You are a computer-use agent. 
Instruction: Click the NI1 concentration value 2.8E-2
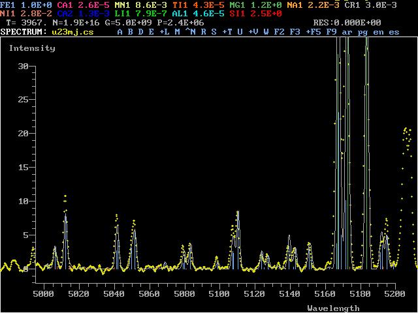(x=37, y=14)
